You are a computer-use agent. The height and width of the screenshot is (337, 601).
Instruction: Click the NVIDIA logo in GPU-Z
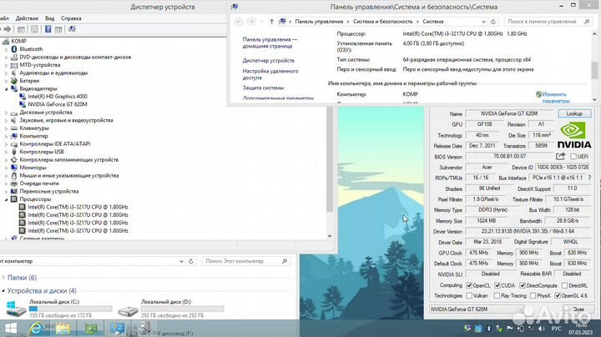(573, 135)
